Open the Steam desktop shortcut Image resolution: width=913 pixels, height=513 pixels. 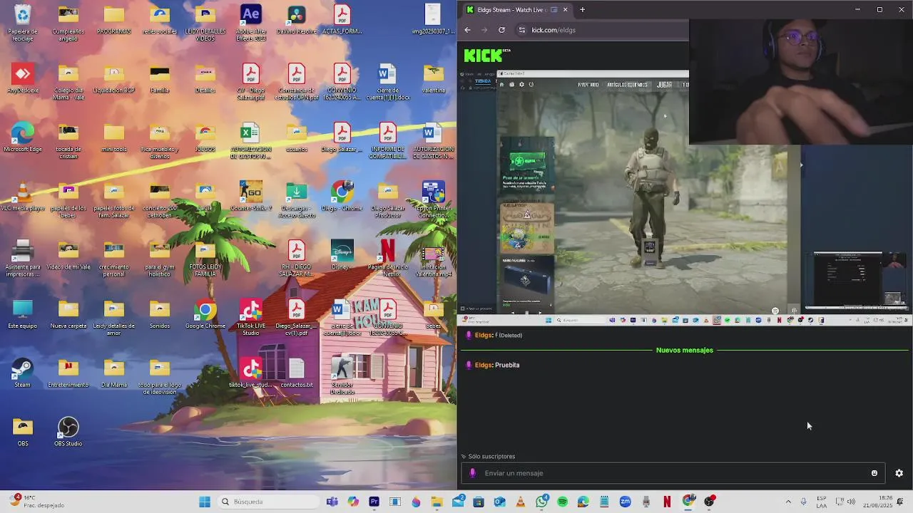(23, 373)
